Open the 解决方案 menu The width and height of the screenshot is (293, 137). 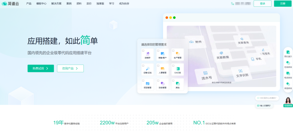[56, 3]
